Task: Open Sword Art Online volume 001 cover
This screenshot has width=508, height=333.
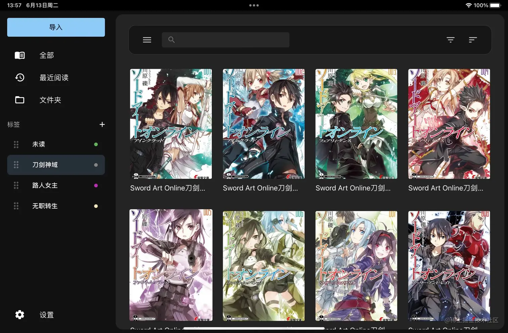Action: click(x=171, y=124)
